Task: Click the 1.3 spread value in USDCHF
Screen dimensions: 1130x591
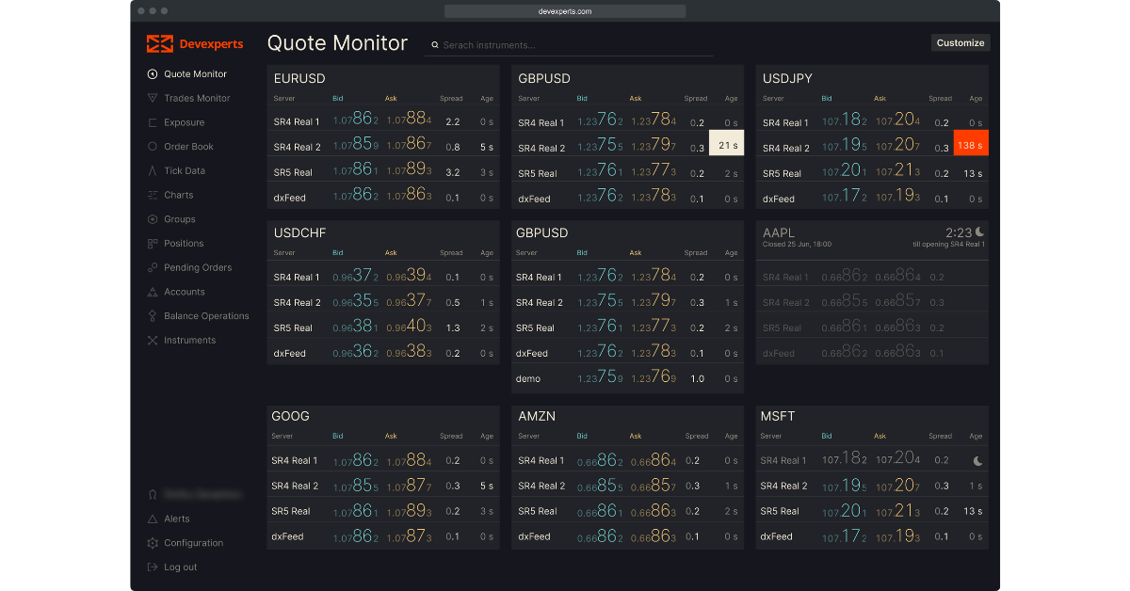Action: [x=452, y=328]
